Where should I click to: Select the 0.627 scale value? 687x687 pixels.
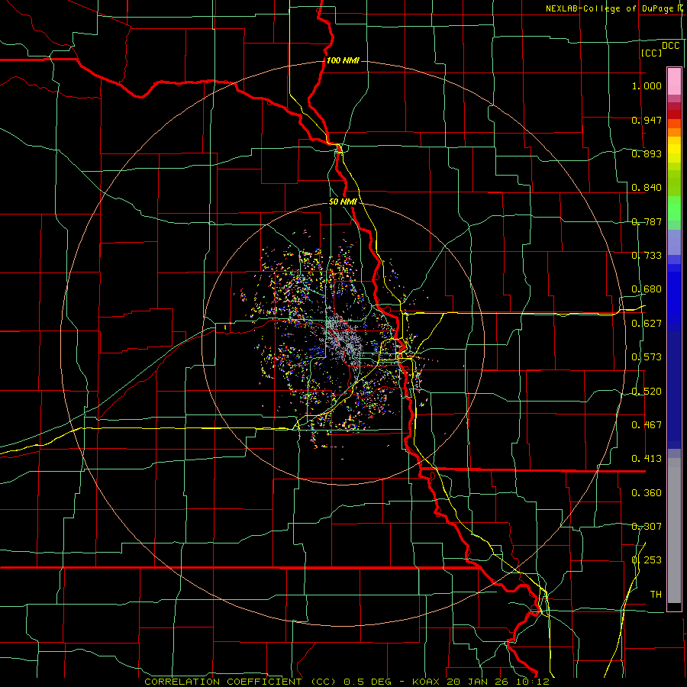[x=647, y=324]
